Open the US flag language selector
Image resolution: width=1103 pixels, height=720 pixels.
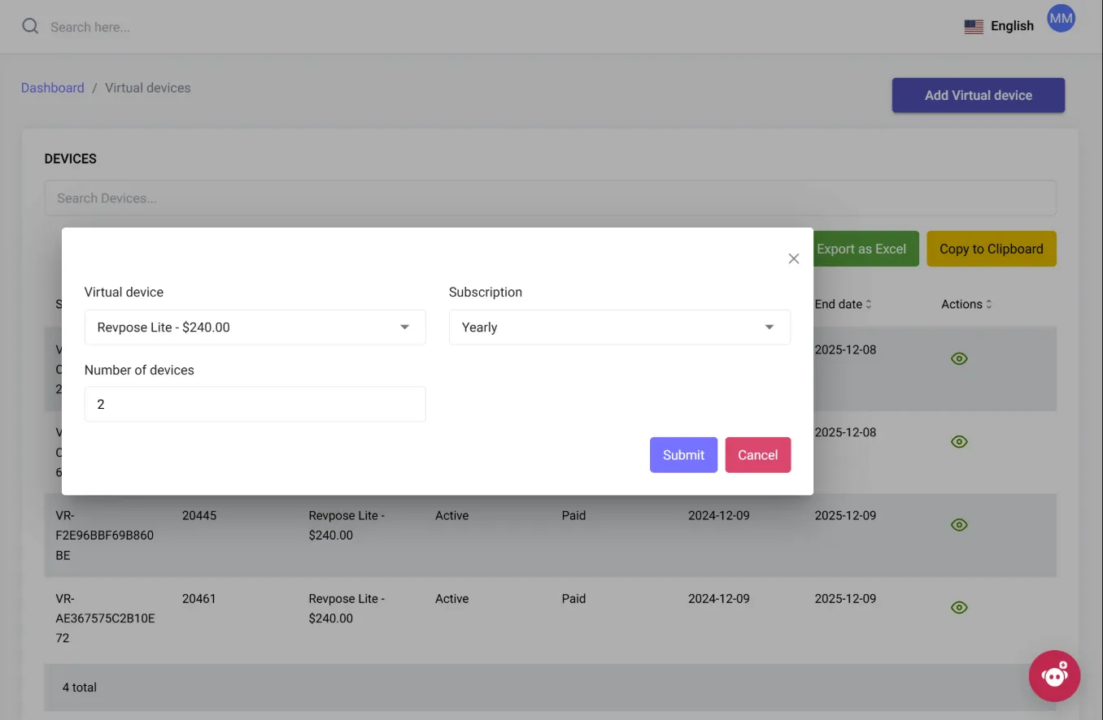click(x=974, y=27)
